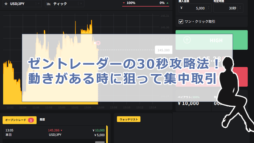This screenshot has width=254, height=143.
Task: Click the 145.280 current price label
Action: click(164, 50)
